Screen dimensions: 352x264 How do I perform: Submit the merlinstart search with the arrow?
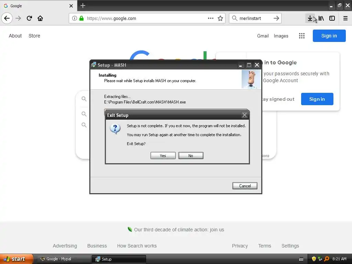tap(276, 18)
